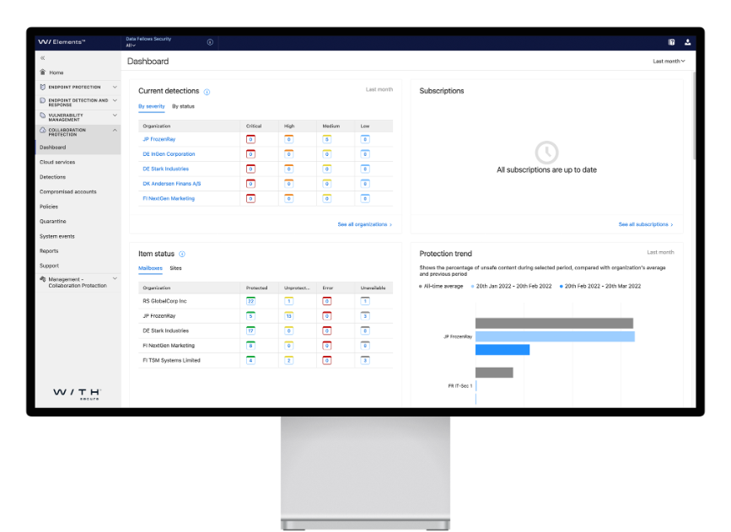Expand the Endpoint Protection section
The width and height of the screenshot is (731, 532).
115,87
